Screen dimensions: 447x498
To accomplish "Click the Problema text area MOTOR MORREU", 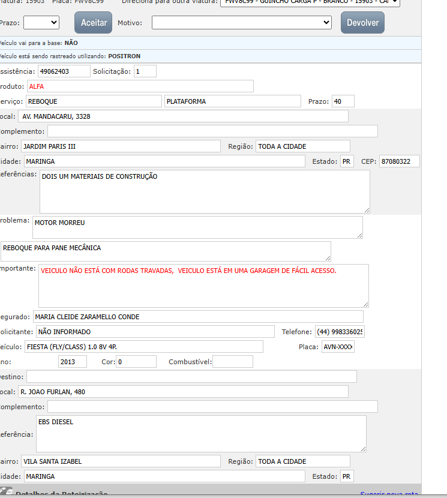I will 197,227.
